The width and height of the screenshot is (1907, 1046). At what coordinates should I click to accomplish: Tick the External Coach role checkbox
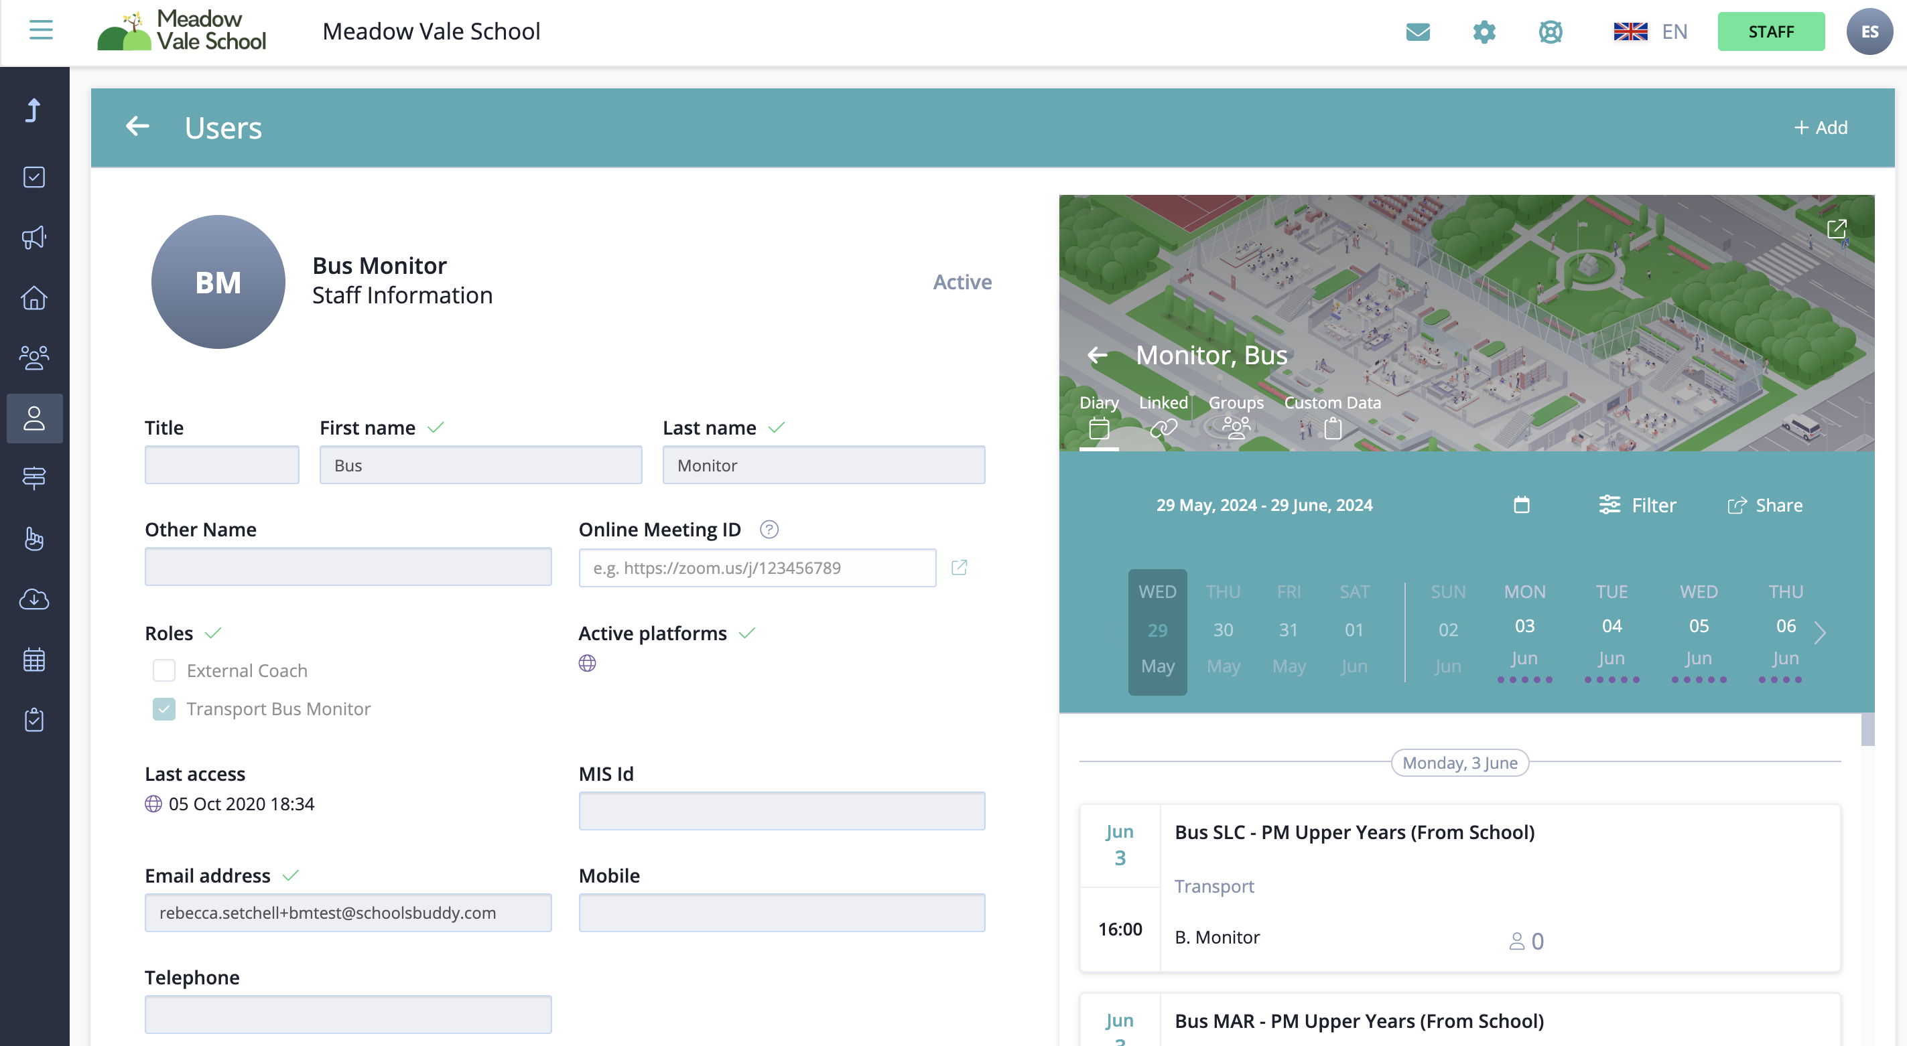point(164,671)
